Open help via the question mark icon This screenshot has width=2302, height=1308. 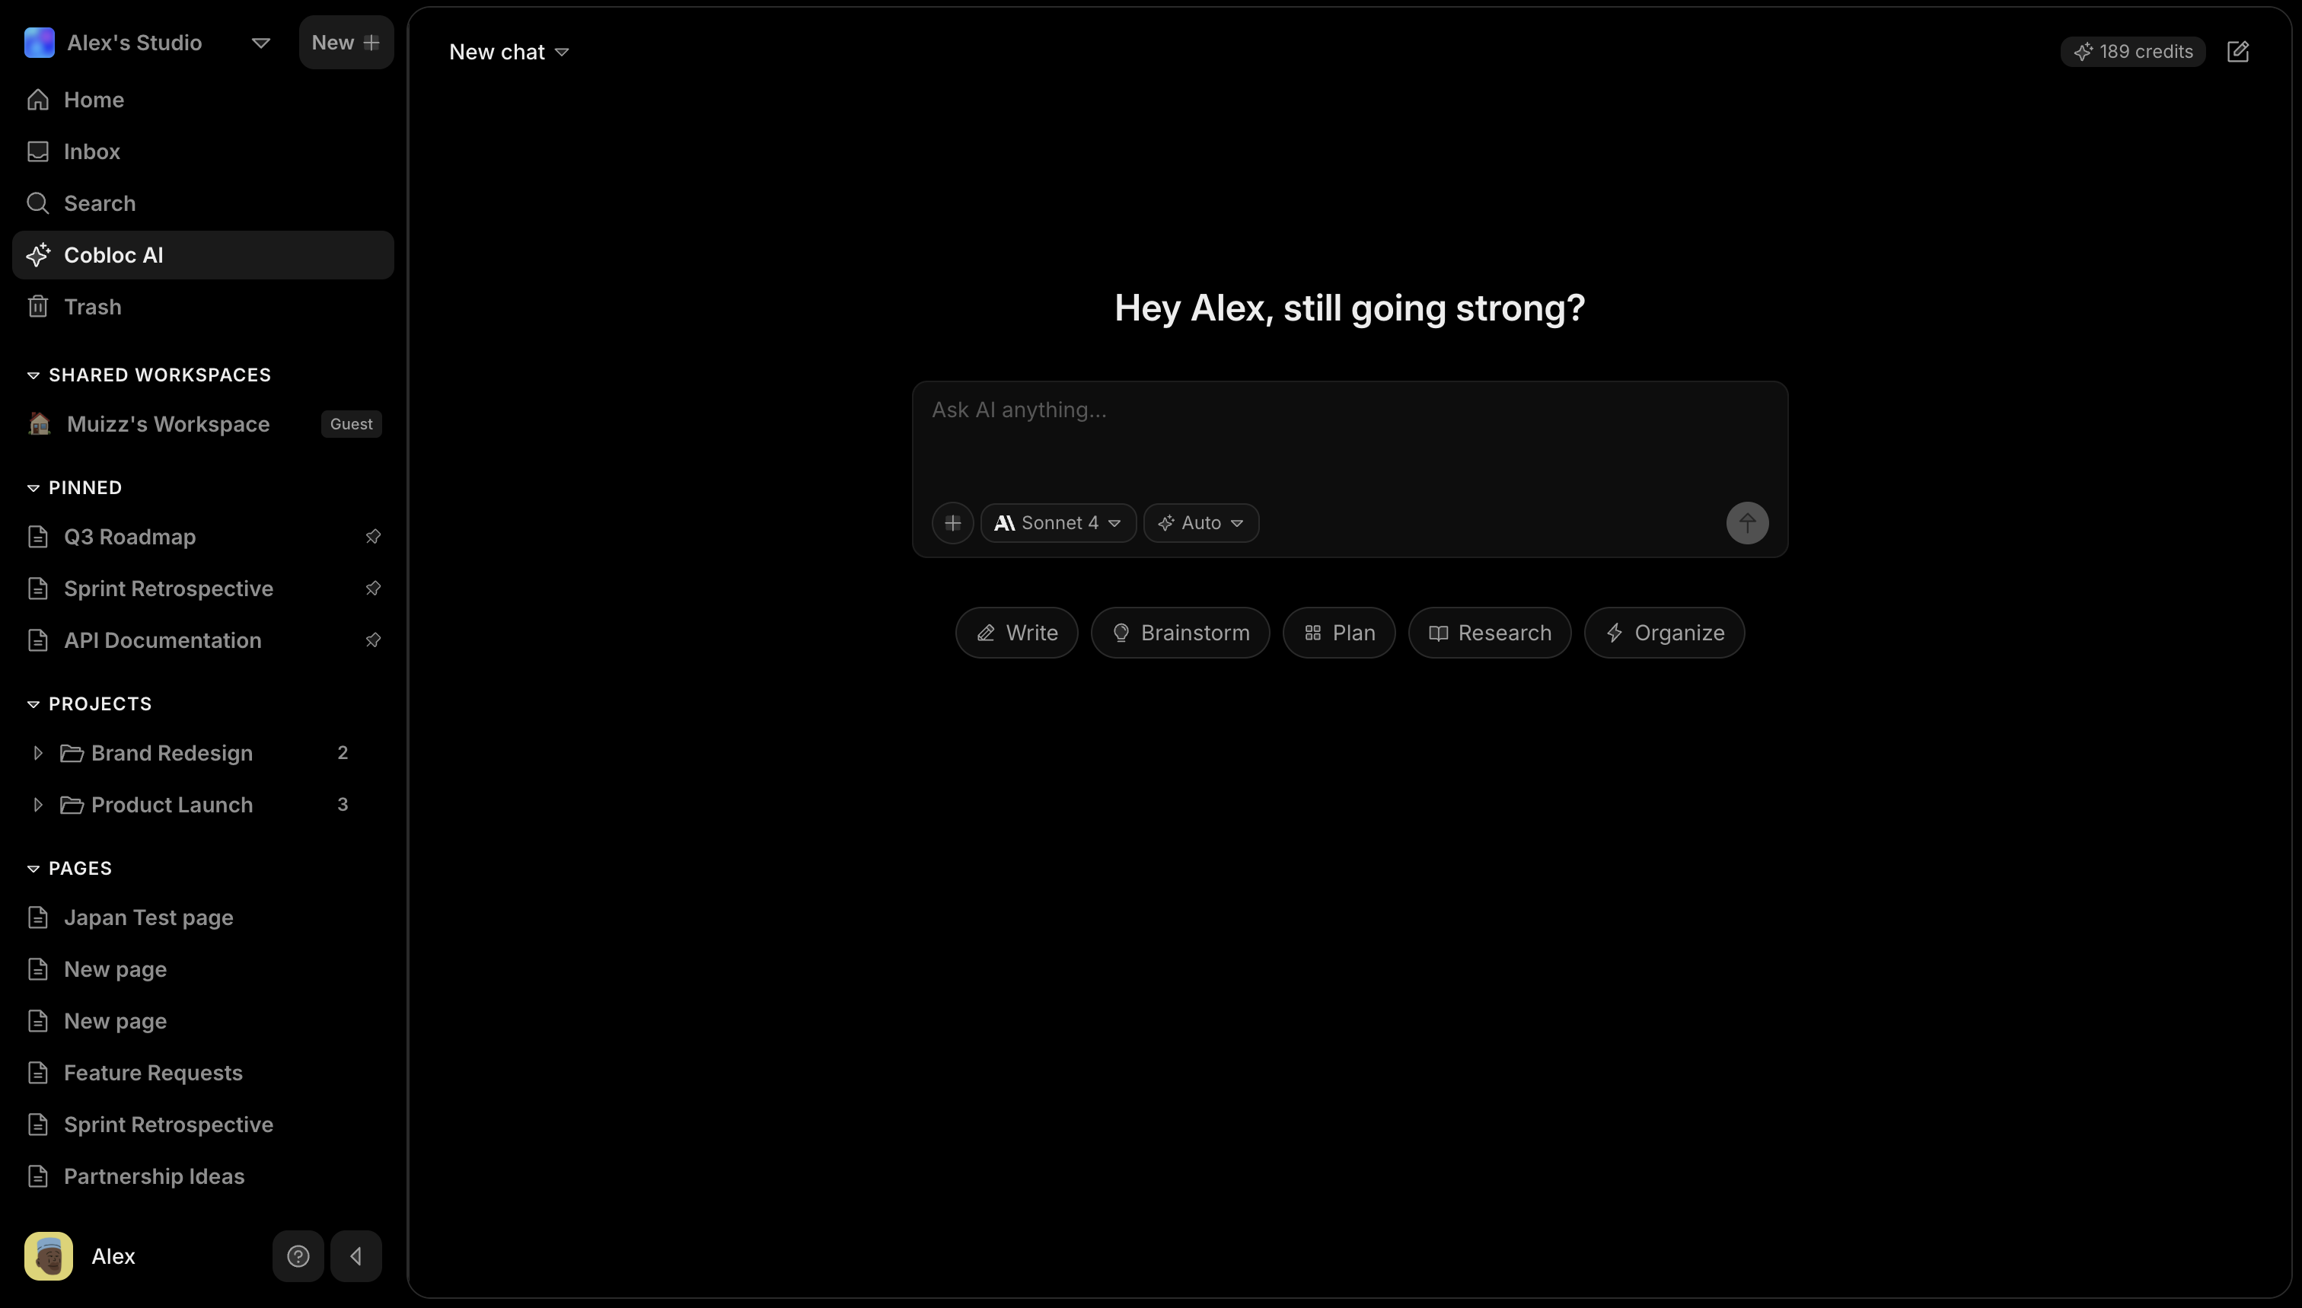(298, 1255)
